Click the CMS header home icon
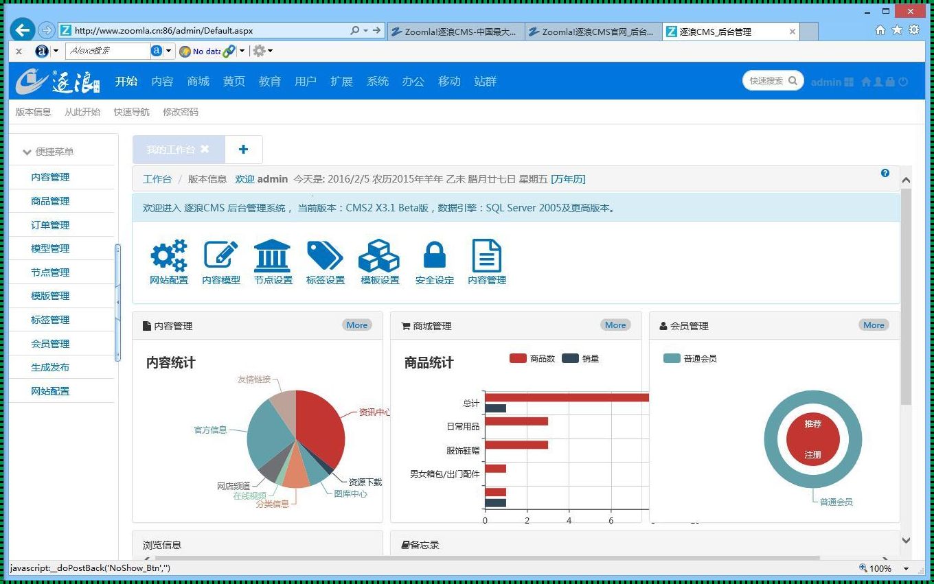Screen dimensions: 934x584 (x=866, y=82)
